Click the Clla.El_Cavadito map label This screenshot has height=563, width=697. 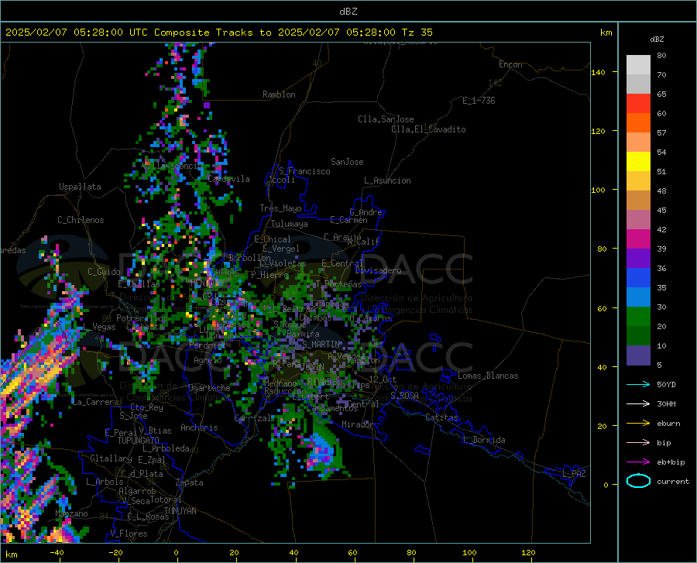click(x=428, y=129)
